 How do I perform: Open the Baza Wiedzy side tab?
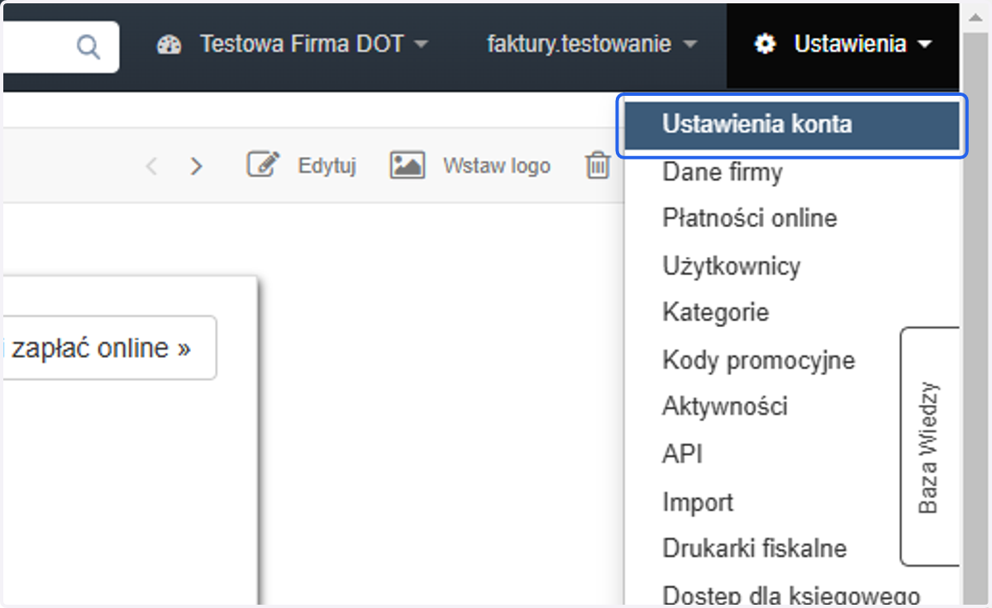[x=929, y=447]
